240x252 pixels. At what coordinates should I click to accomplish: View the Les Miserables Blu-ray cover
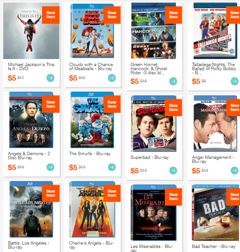[x=154, y=213]
